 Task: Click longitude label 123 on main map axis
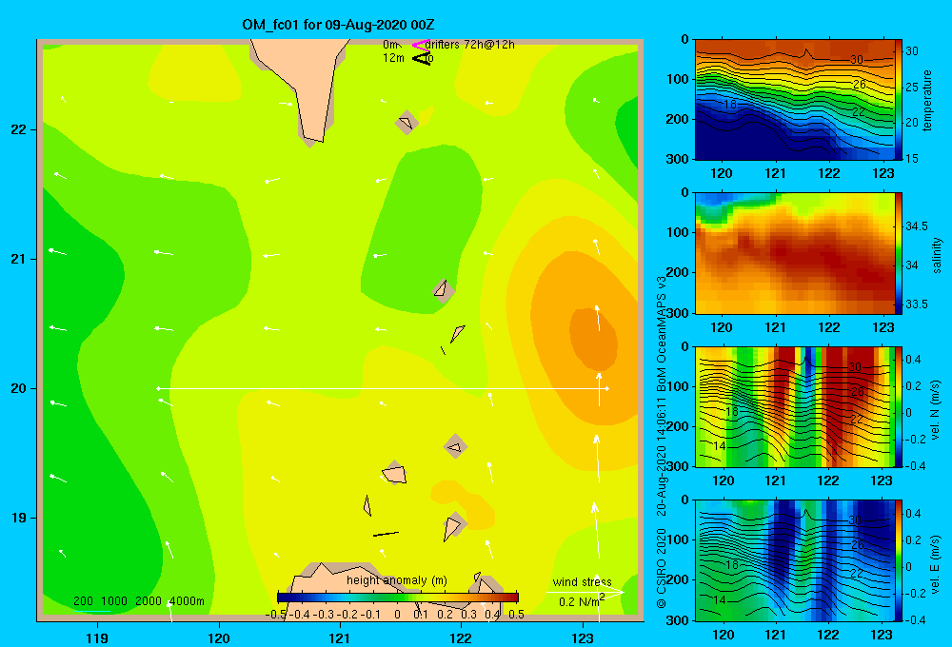[x=583, y=637]
